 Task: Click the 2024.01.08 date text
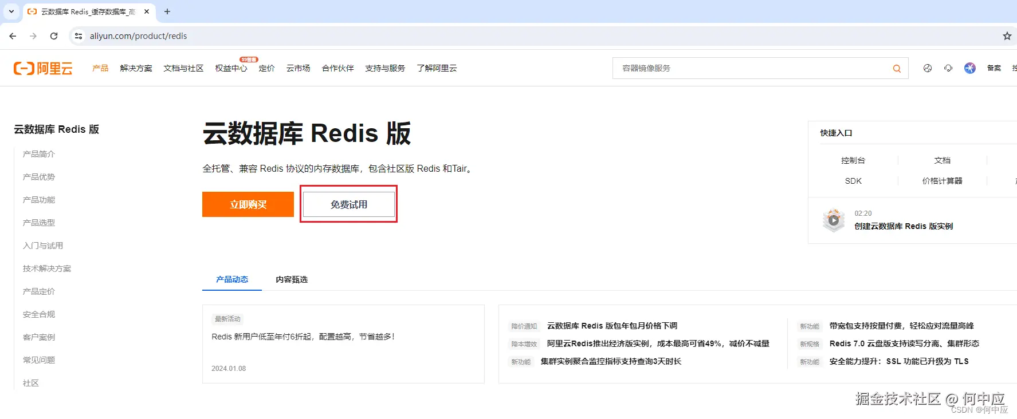(x=229, y=369)
